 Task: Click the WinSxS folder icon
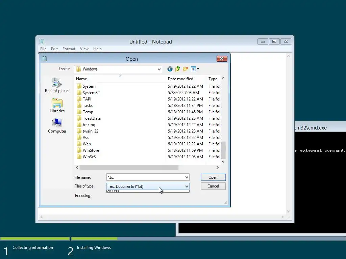click(79, 156)
